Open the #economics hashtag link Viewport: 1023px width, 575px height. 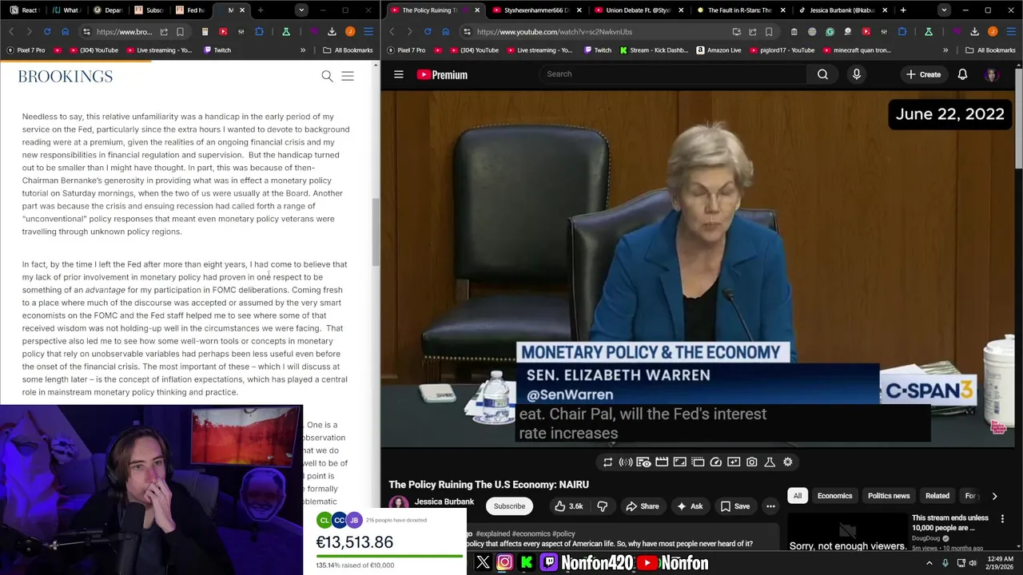pos(532,533)
